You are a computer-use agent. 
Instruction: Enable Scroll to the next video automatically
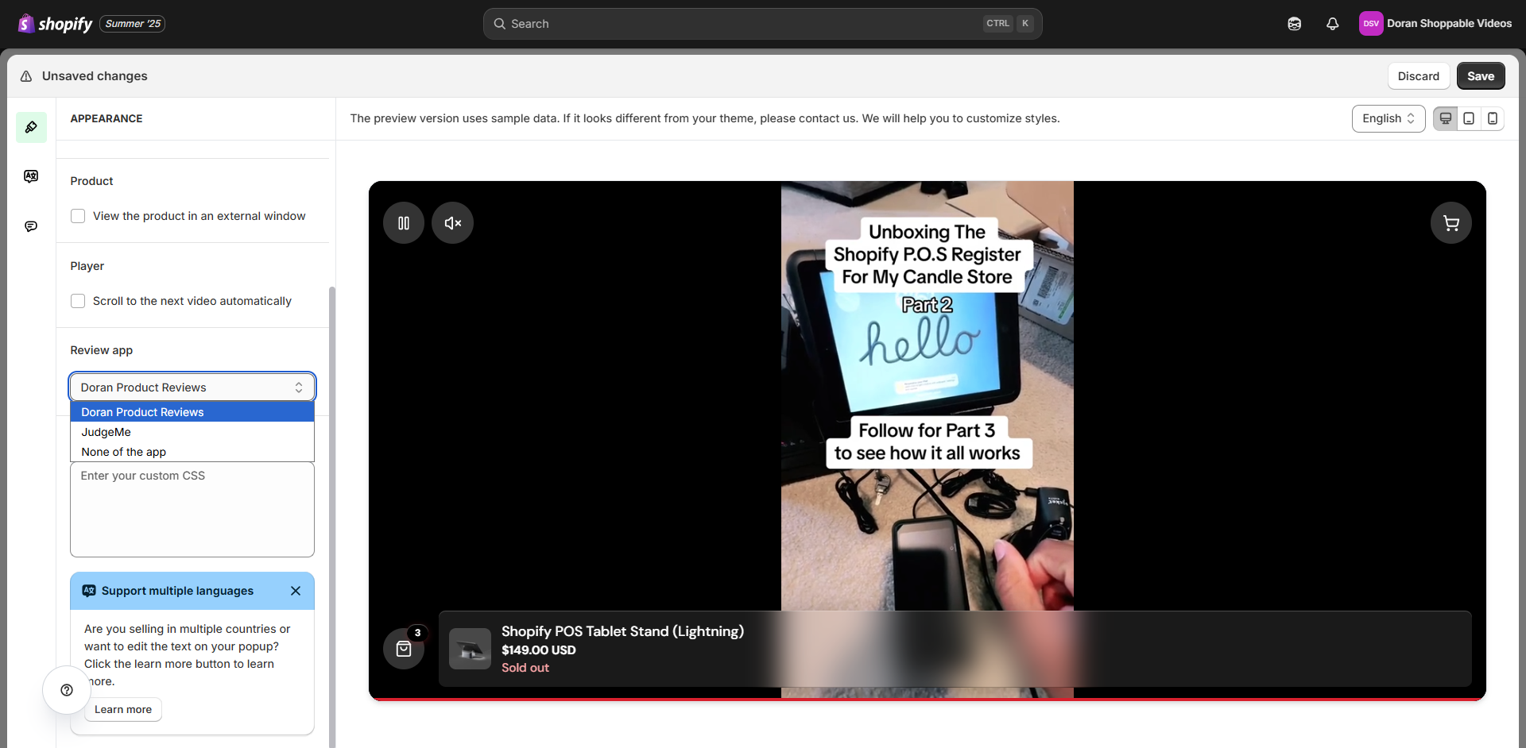click(x=78, y=301)
